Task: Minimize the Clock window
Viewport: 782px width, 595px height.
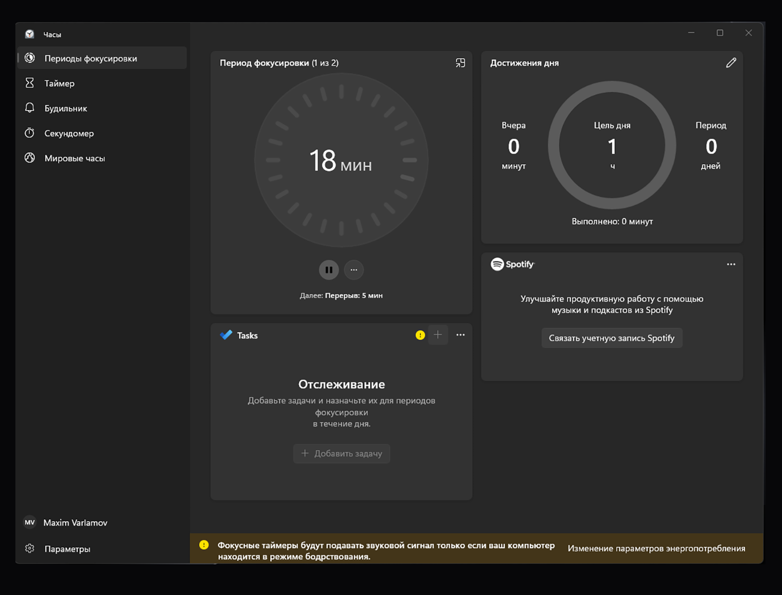Action: [x=691, y=33]
